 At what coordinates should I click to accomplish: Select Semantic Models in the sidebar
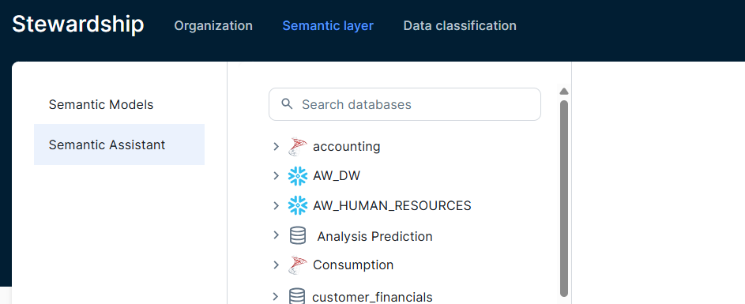tap(119, 104)
